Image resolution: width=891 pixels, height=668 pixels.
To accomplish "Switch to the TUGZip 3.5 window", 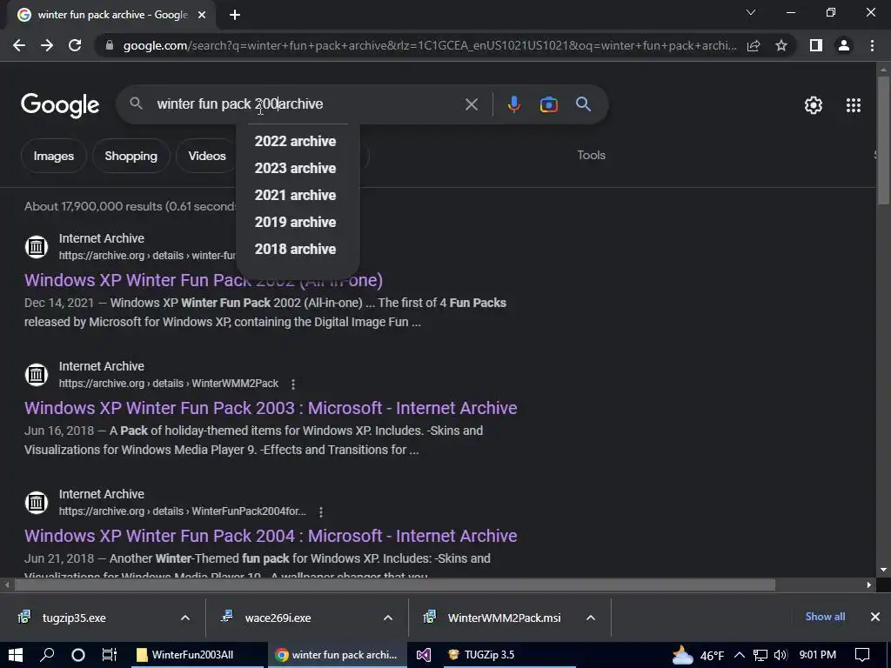I will tap(508, 655).
